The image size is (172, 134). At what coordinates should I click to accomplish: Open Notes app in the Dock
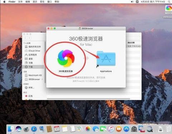click(64, 129)
